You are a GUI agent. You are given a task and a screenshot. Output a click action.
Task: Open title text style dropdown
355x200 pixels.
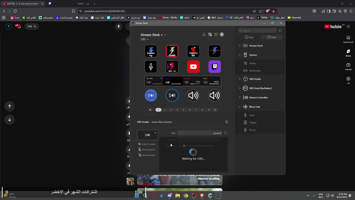(x=226, y=133)
